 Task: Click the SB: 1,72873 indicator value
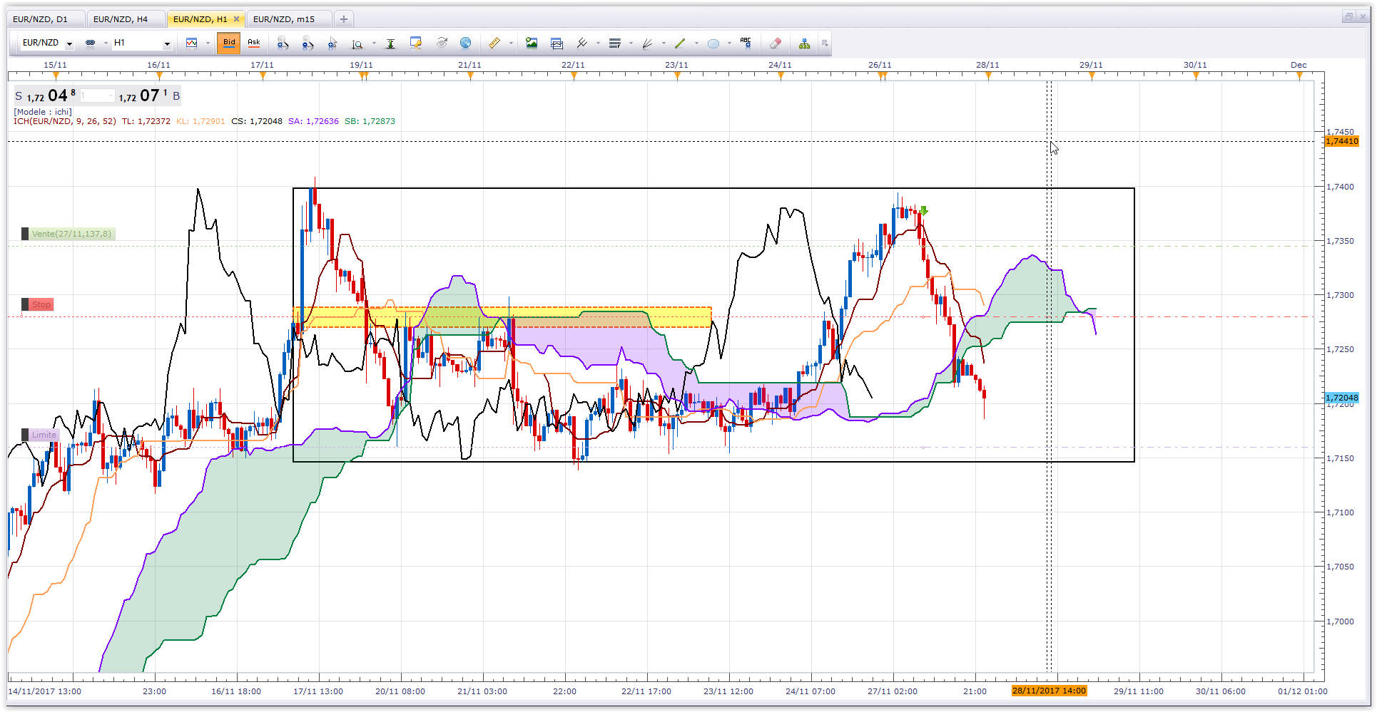(x=370, y=121)
